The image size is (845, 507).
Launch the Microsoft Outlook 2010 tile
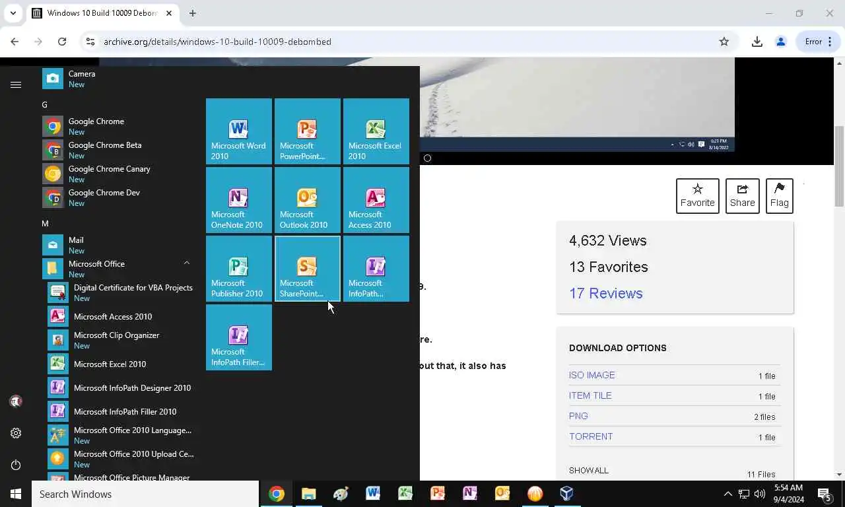(308, 200)
